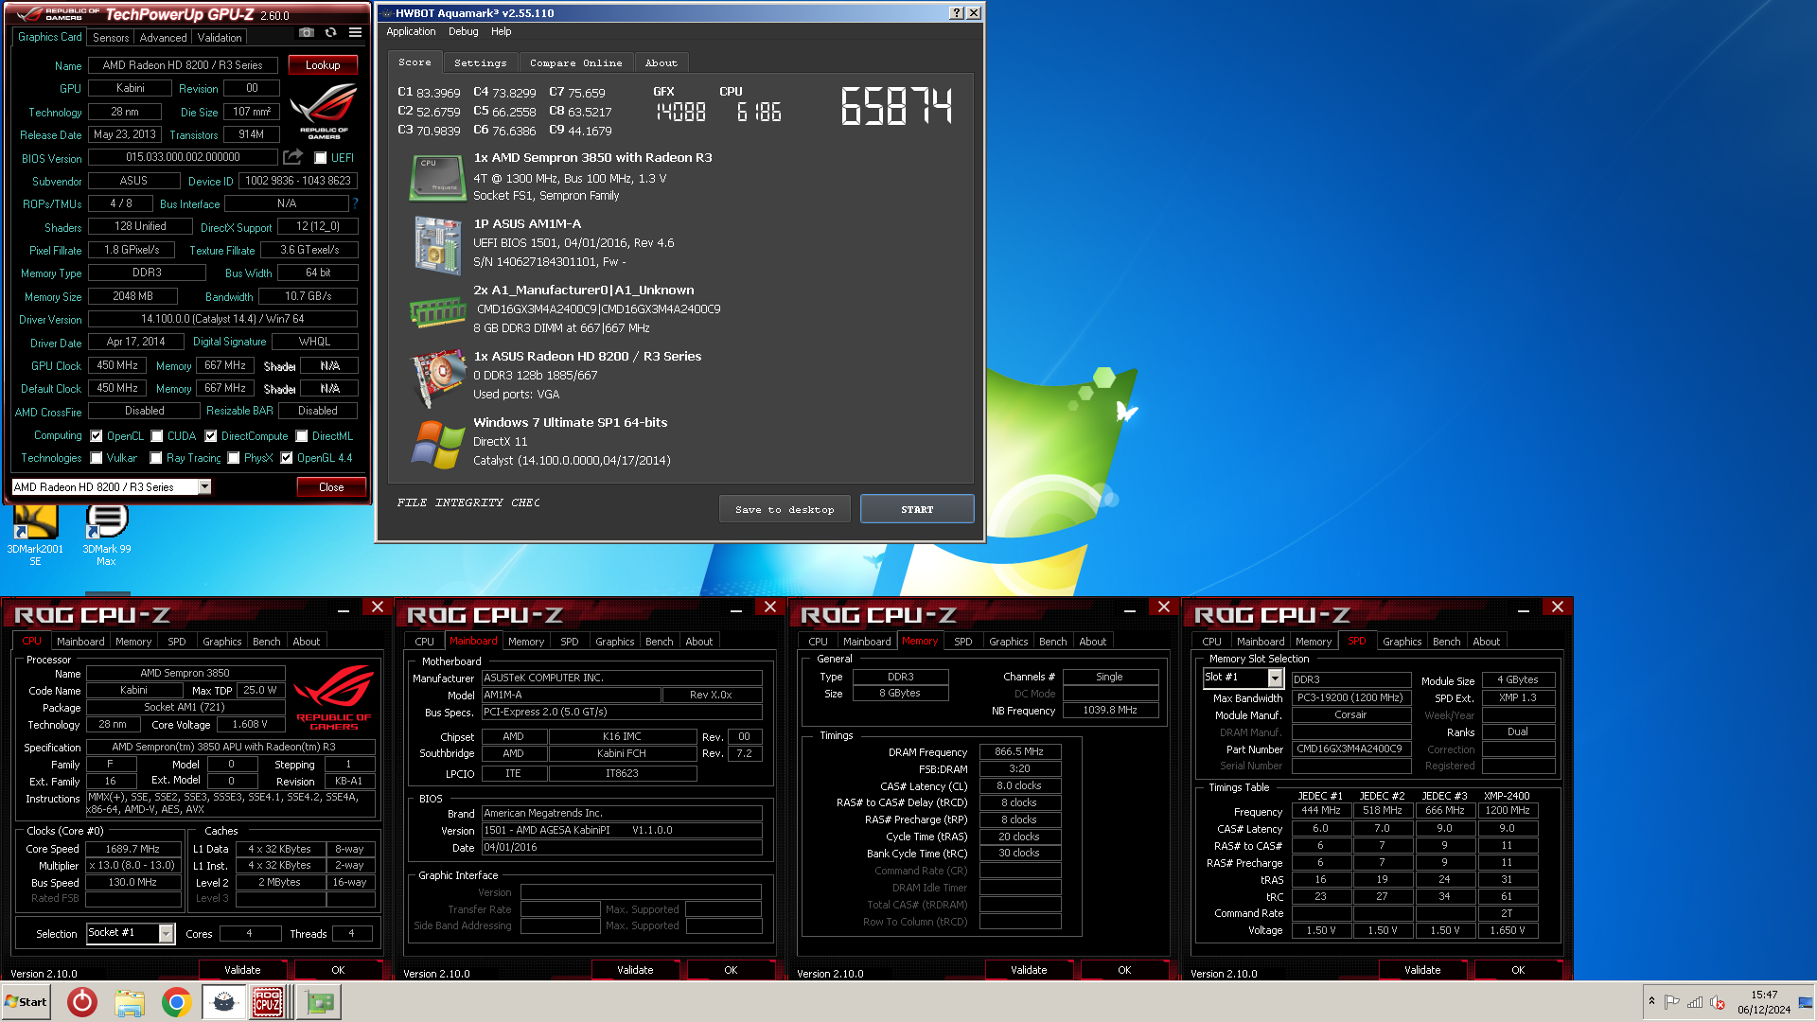Open the Compare Online tab in Aquamark

[x=575, y=63]
